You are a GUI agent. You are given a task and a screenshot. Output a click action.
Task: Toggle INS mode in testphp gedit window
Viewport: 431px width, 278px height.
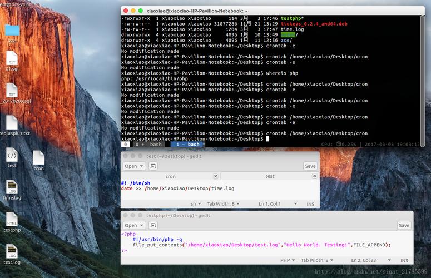point(404,260)
